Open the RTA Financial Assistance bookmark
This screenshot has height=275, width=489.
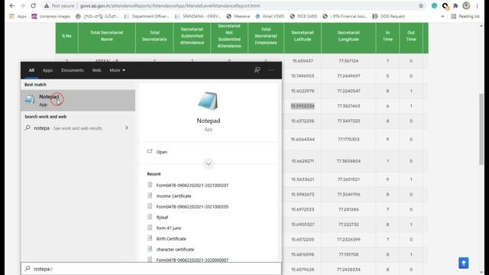coord(345,16)
